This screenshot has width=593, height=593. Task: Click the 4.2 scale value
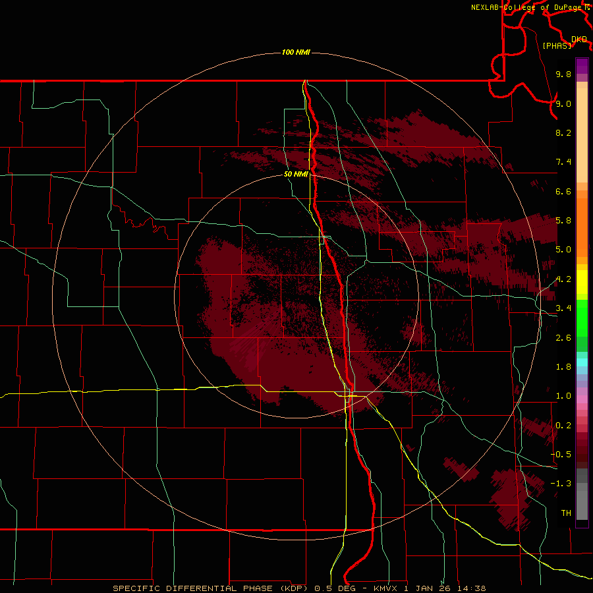563,279
